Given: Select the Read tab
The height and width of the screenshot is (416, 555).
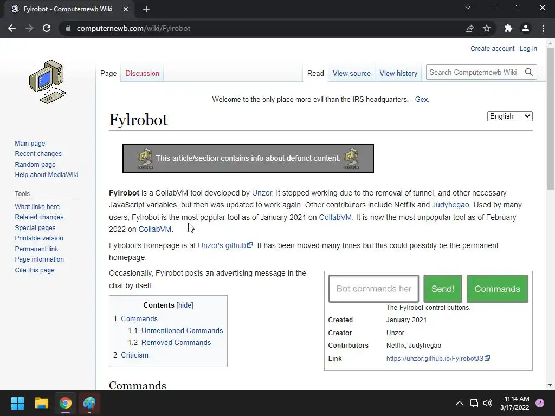Looking at the screenshot, I should [x=315, y=73].
